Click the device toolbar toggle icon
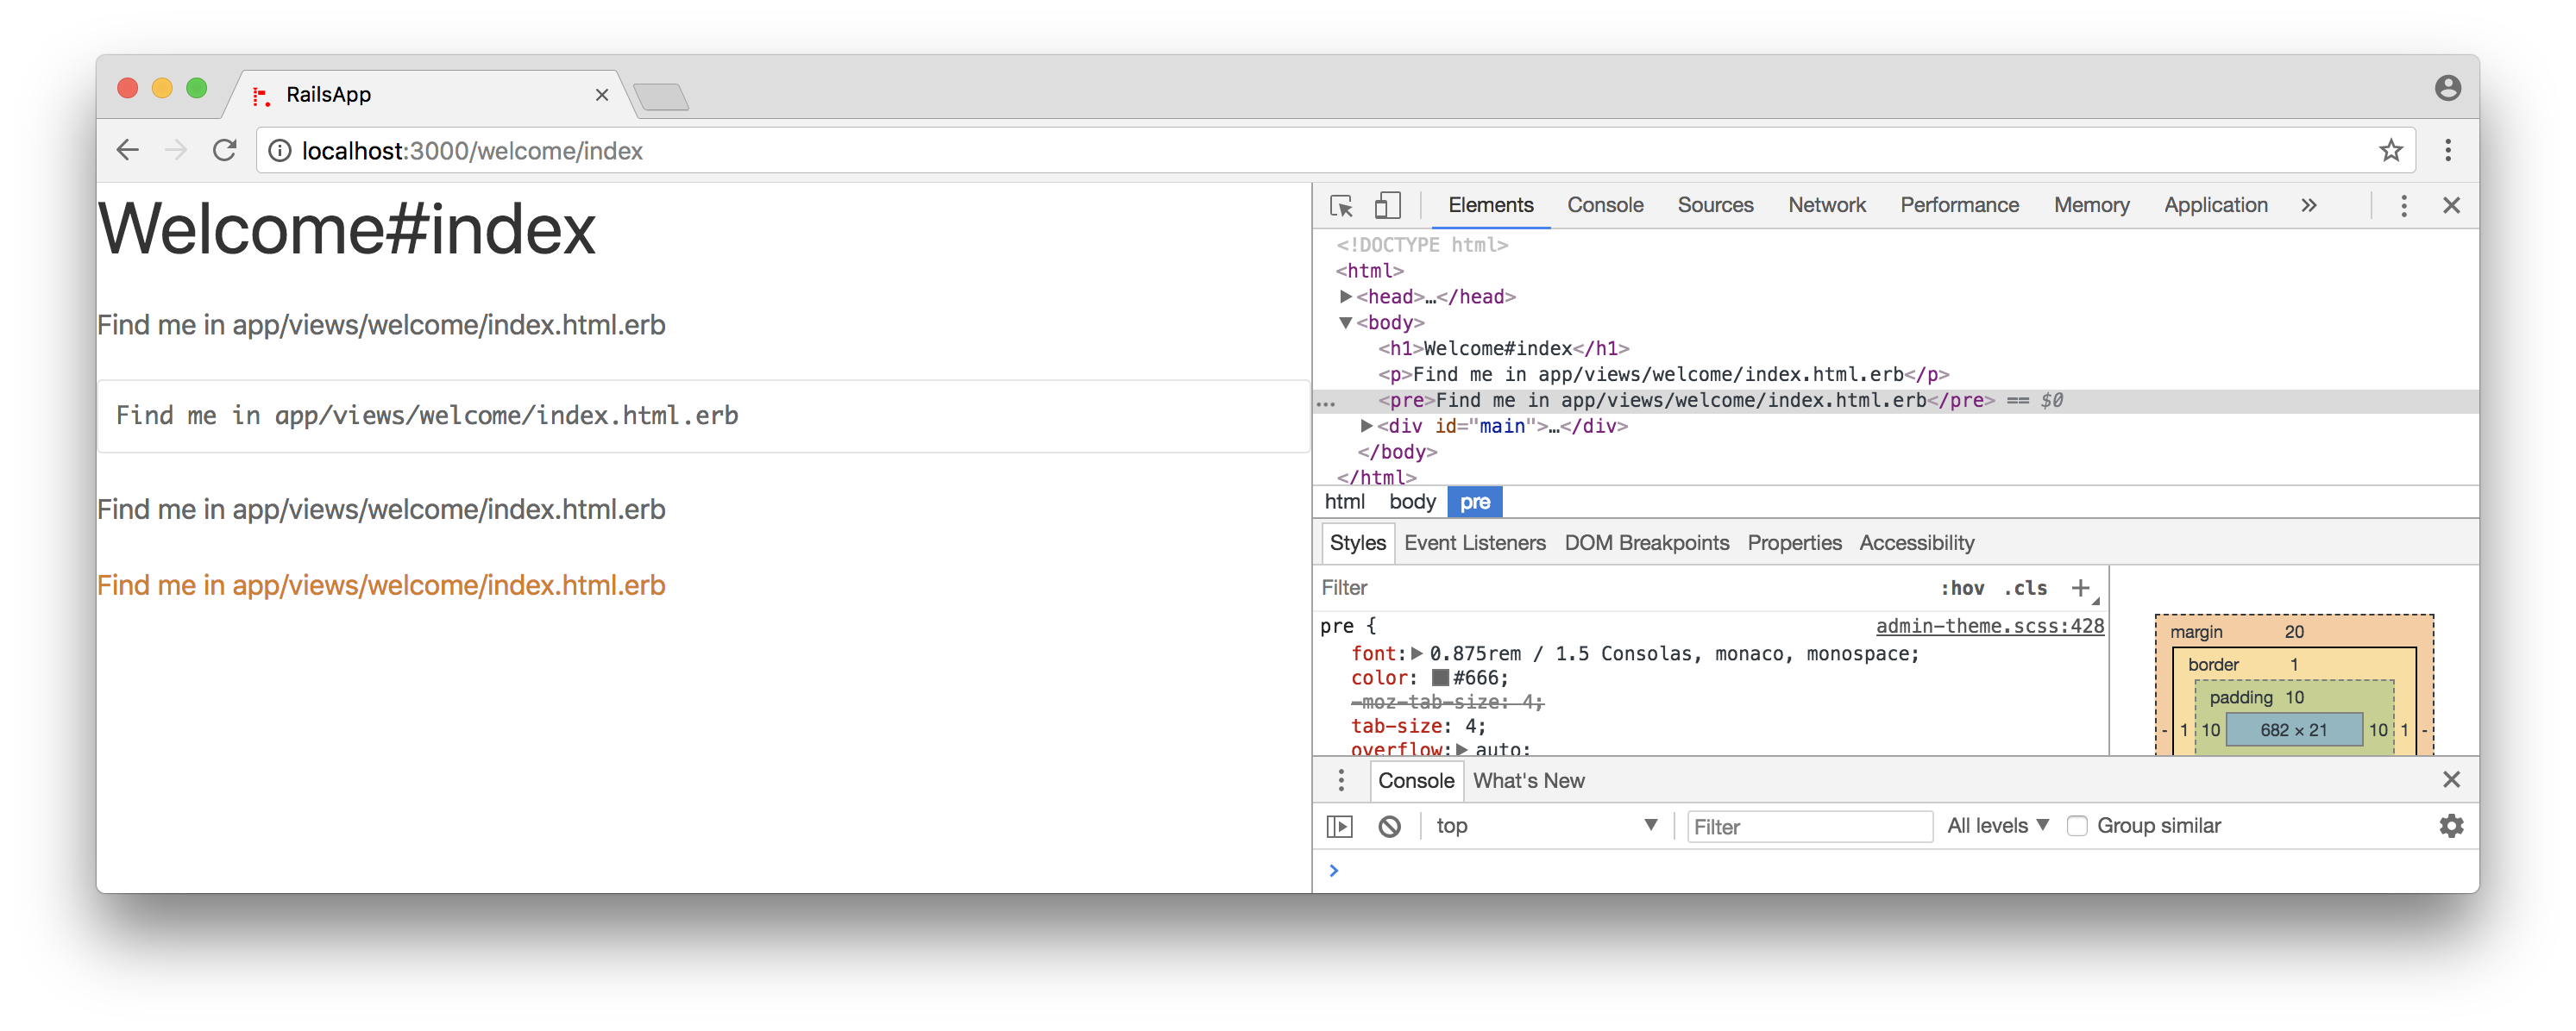This screenshot has height=1031, width=2576. (x=1388, y=205)
